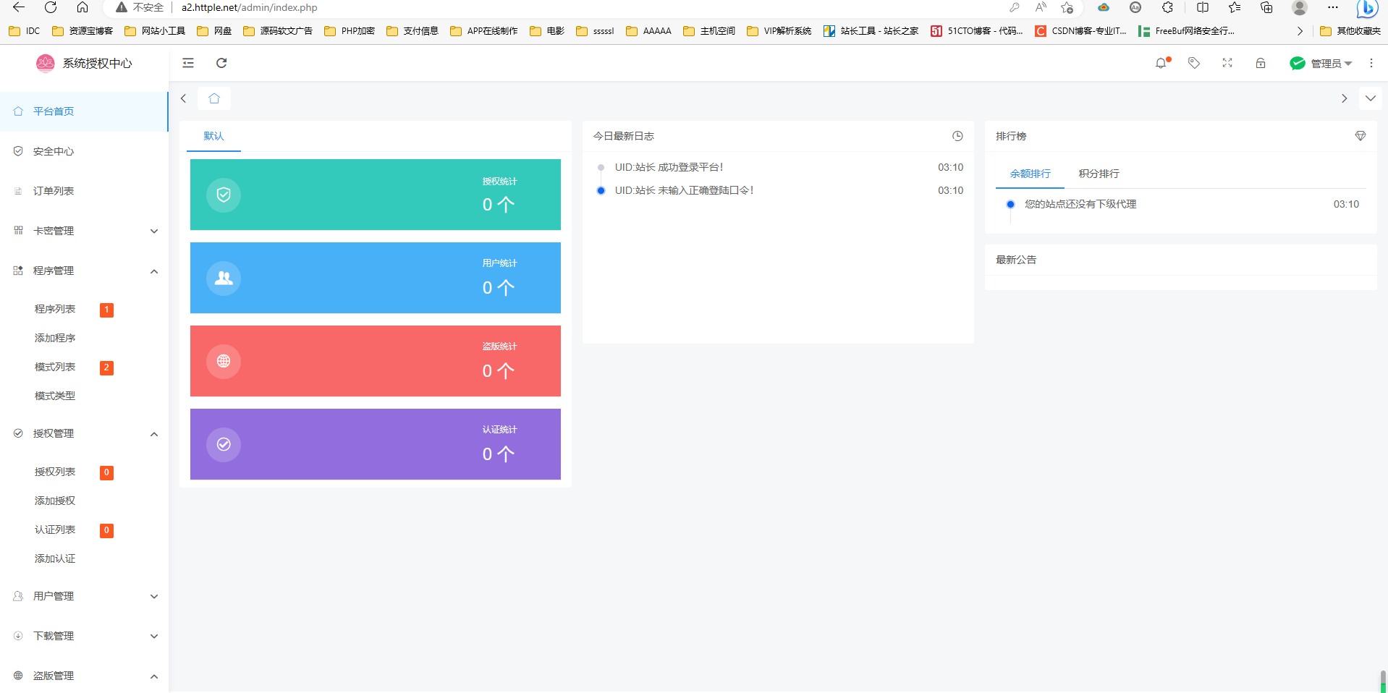Click the lock screen icon
Image resolution: width=1388 pixels, height=693 pixels.
[1261, 63]
